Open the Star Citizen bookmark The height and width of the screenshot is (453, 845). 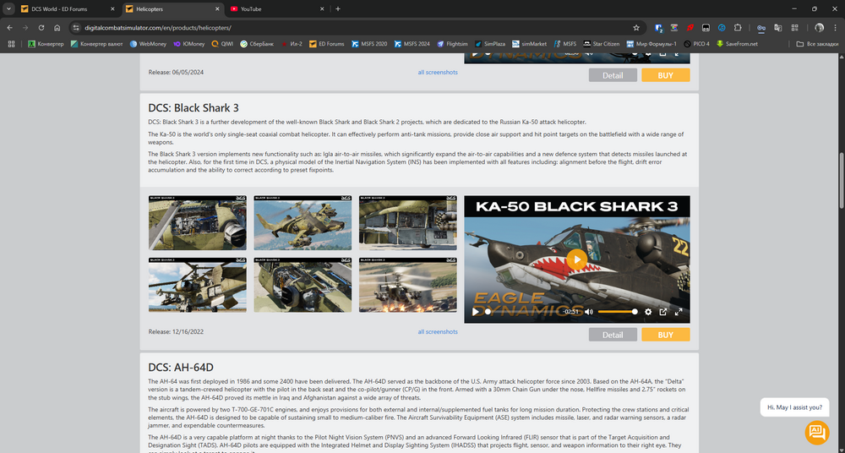point(602,44)
